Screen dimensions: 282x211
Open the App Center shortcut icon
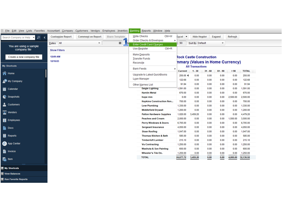click(5, 144)
